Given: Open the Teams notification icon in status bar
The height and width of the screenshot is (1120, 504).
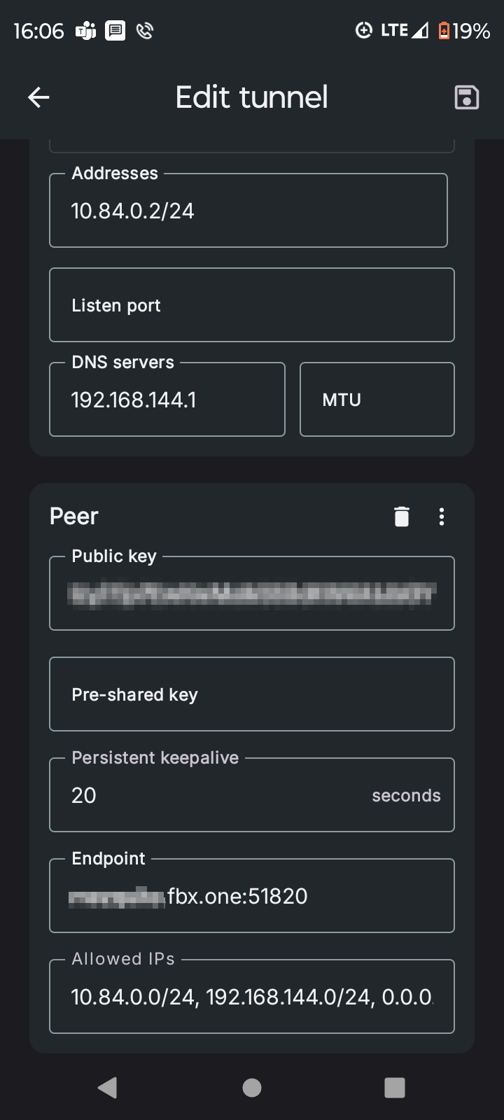Looking at the screenshot, I should pos(86,31).
